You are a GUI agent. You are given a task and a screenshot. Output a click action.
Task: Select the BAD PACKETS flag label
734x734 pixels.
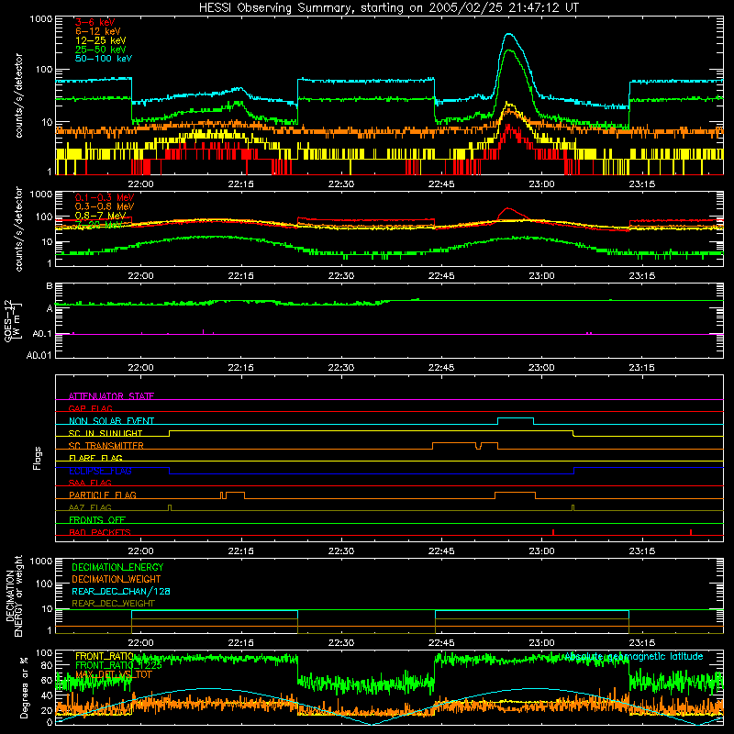[100, 532]
